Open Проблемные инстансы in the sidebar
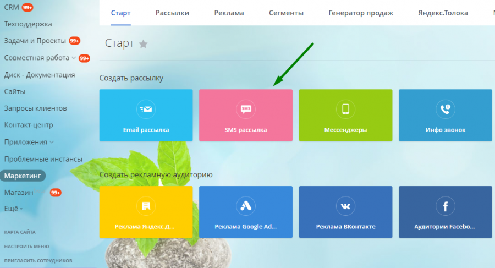Image resolution: width=495 pixels, height=268 pixels. coord(43,159)
